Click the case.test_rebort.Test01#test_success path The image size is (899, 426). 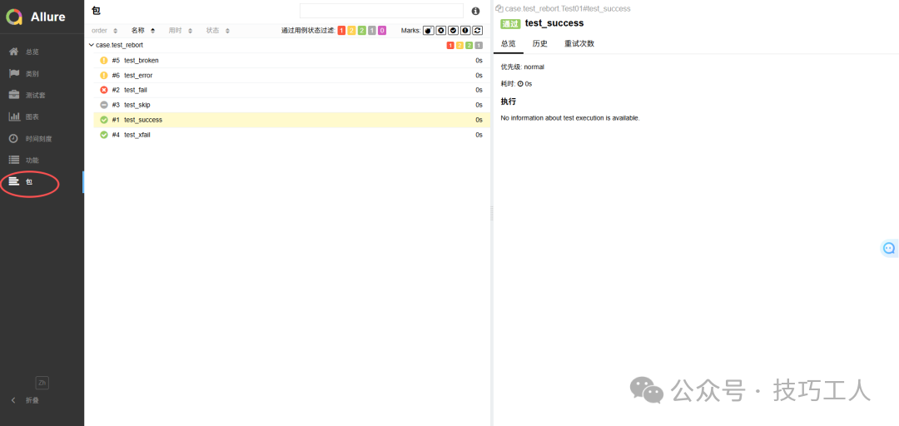[568, 8]
